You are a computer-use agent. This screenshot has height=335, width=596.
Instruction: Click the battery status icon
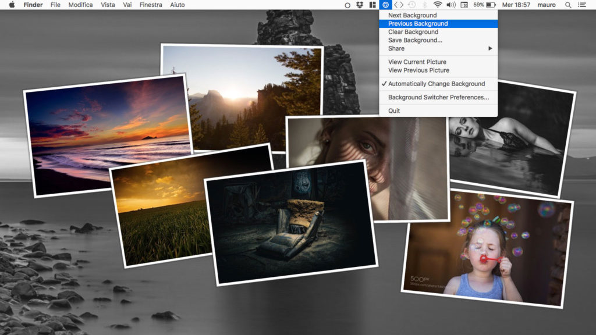click(491, 5)
